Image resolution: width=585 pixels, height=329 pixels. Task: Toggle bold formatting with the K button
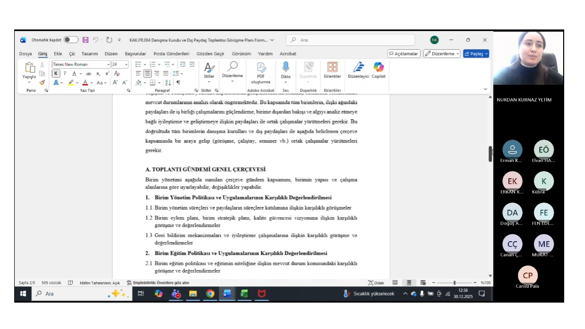(56, 74)
